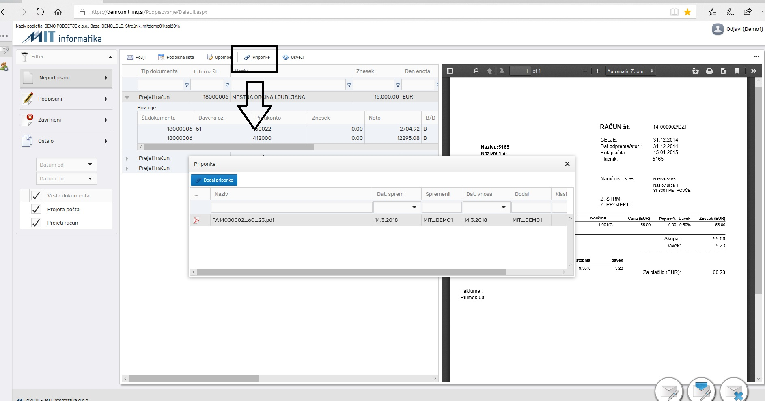This screenshot has width=765, height=401.
Task: Sort attachments by Naziv header
Action: (291, 194)
